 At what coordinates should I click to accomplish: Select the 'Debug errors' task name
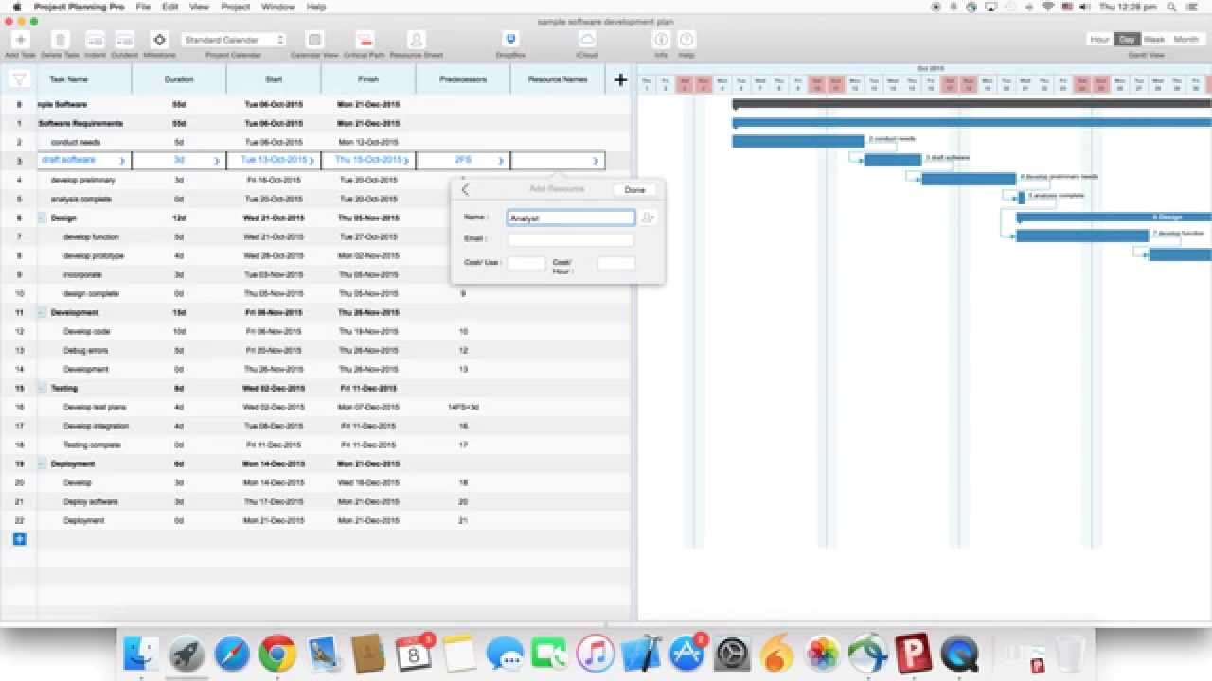[86, 350]
